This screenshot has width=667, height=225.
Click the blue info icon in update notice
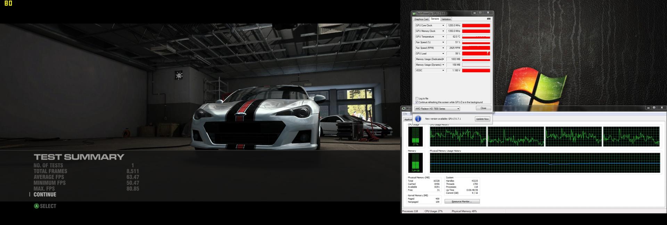pyautogui.click(x=418, y=119)
